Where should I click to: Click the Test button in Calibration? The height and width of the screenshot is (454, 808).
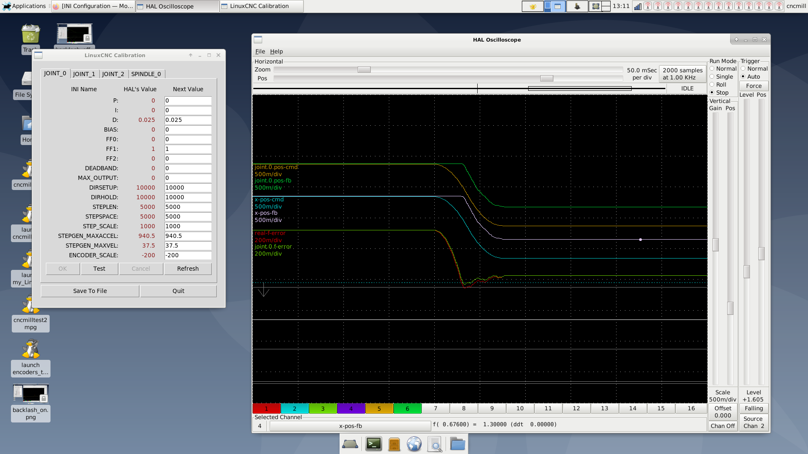click(x=99, y=269)
